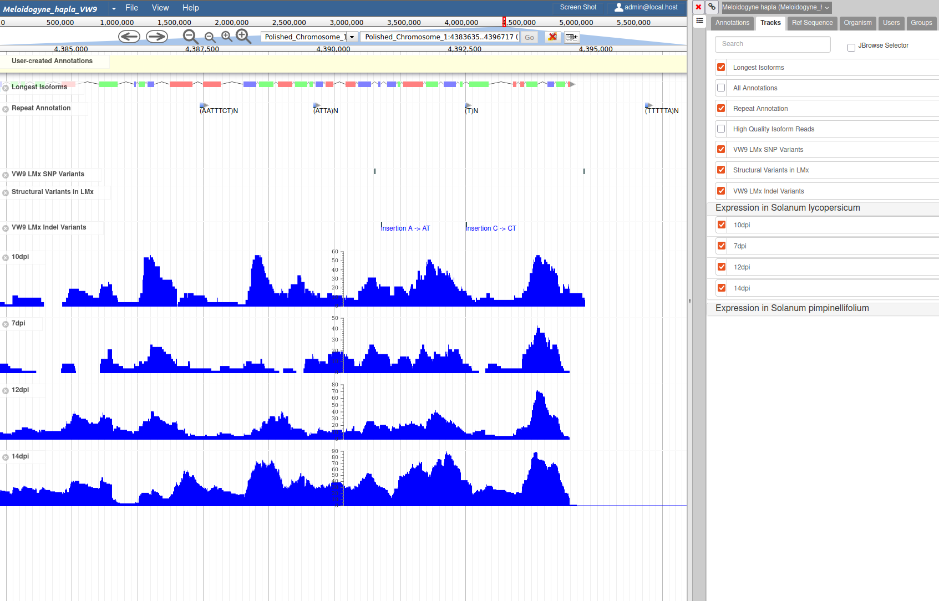
Task: Switch to the Users tab
Action: tap(891, 23)
